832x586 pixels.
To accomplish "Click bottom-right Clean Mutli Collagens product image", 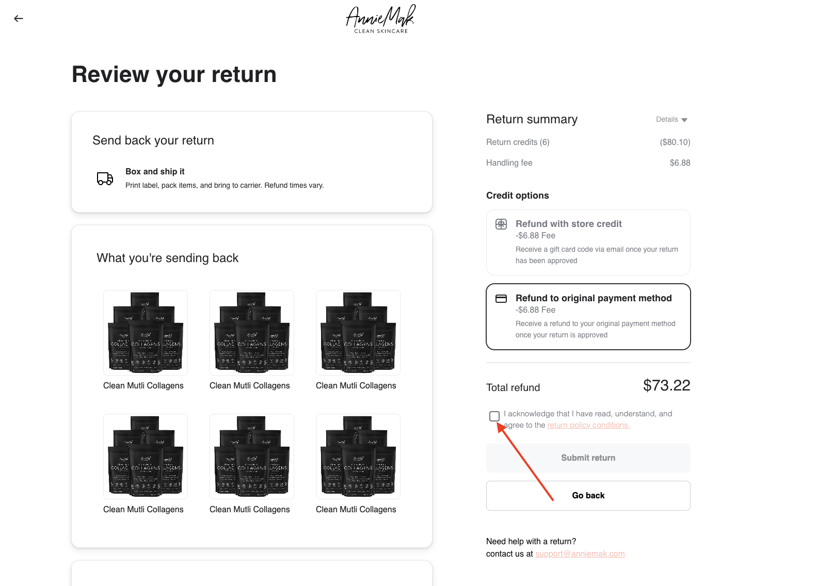I will pos(358,457).
